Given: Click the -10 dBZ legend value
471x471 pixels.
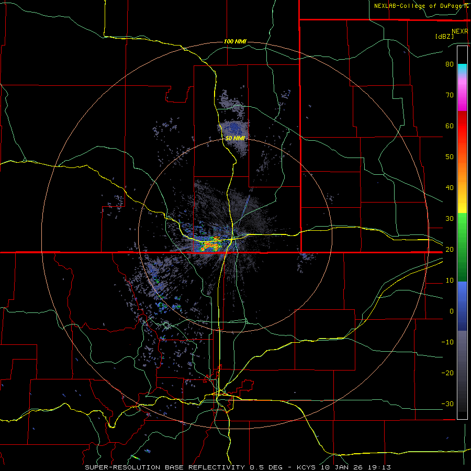Looking at the screenshot, I should [x=447, y=342].
